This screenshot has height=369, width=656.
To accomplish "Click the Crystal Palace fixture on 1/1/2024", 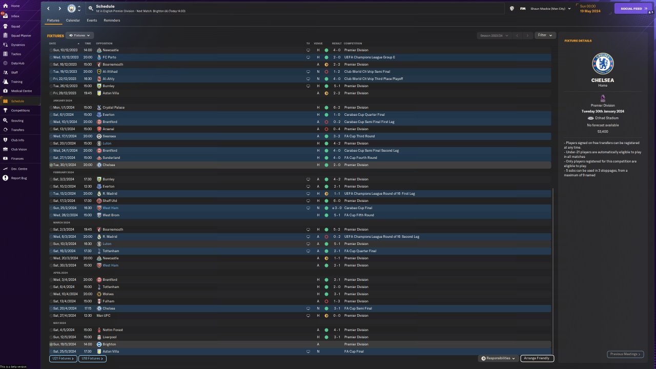I will [300, 108].
